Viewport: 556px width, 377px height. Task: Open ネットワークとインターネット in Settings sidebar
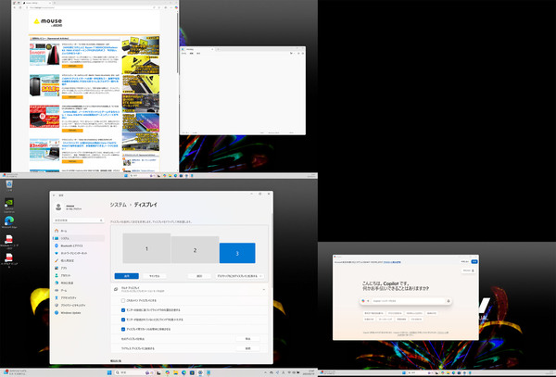(x=78, y=254)
